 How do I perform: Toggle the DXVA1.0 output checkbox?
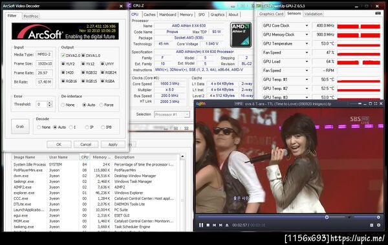point(83,56)
